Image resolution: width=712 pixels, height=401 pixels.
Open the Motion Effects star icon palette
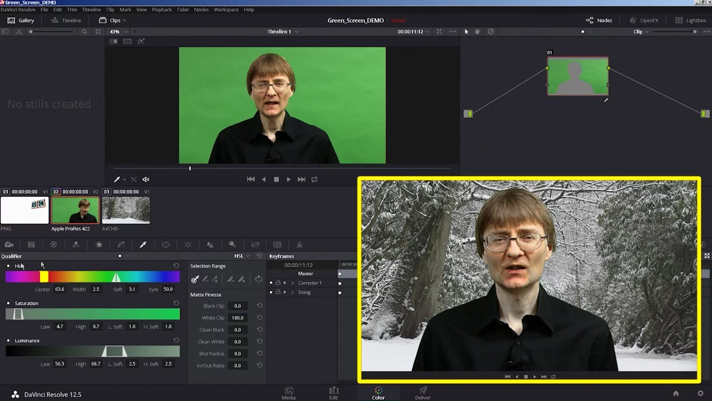tap(98, 244)
